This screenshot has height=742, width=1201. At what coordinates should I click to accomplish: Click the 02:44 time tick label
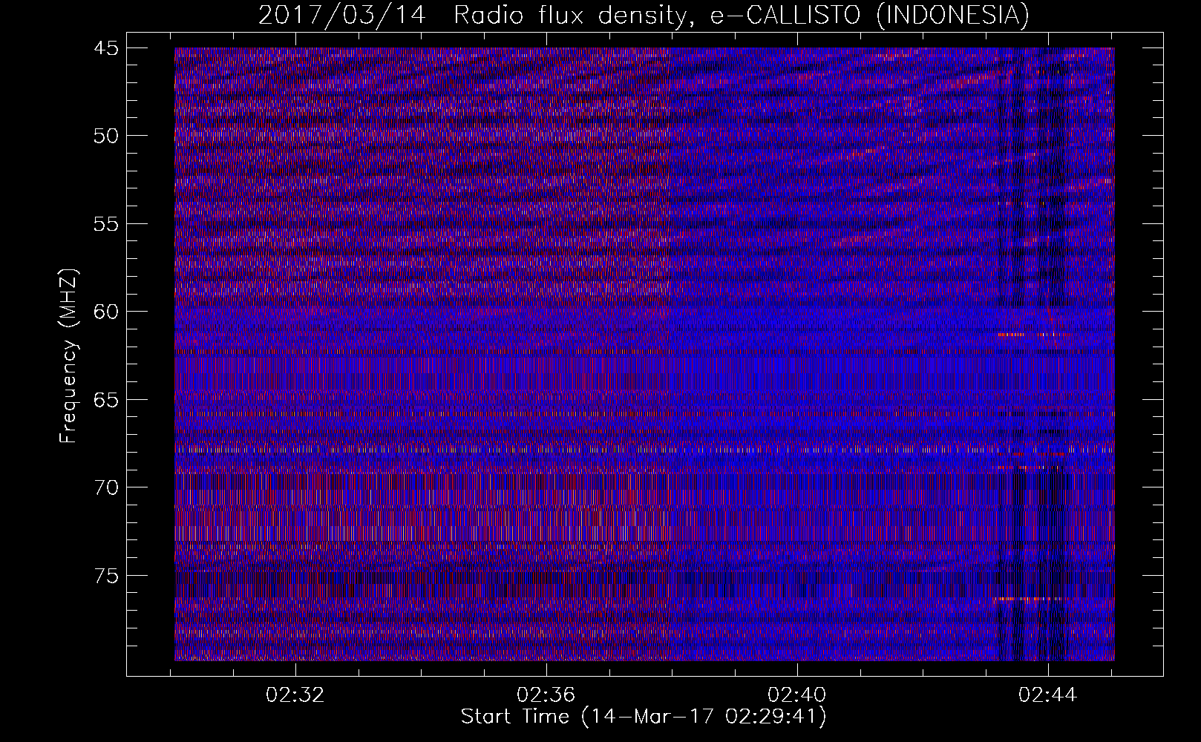tap(1048, 695)
